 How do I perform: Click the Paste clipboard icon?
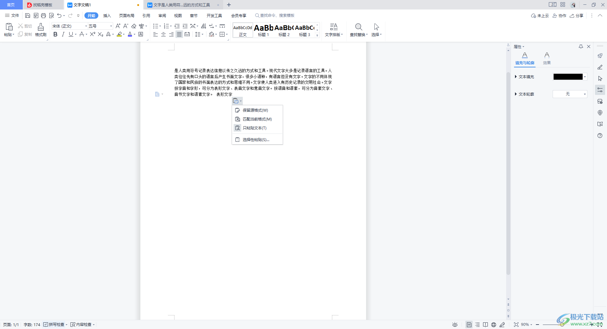pyautogui.click(x=9, y=27)
